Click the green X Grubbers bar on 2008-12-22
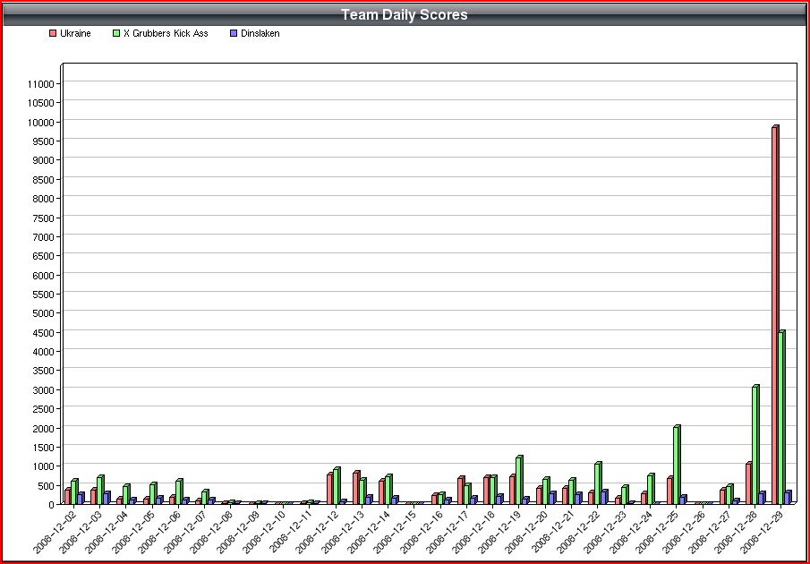The height and width of the screenshot is (564, 810). [x=598, y=483]
